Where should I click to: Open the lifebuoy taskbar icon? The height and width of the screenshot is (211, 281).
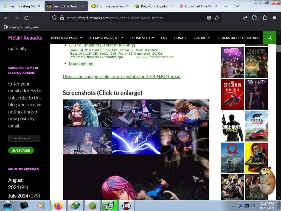coord(126,206)
